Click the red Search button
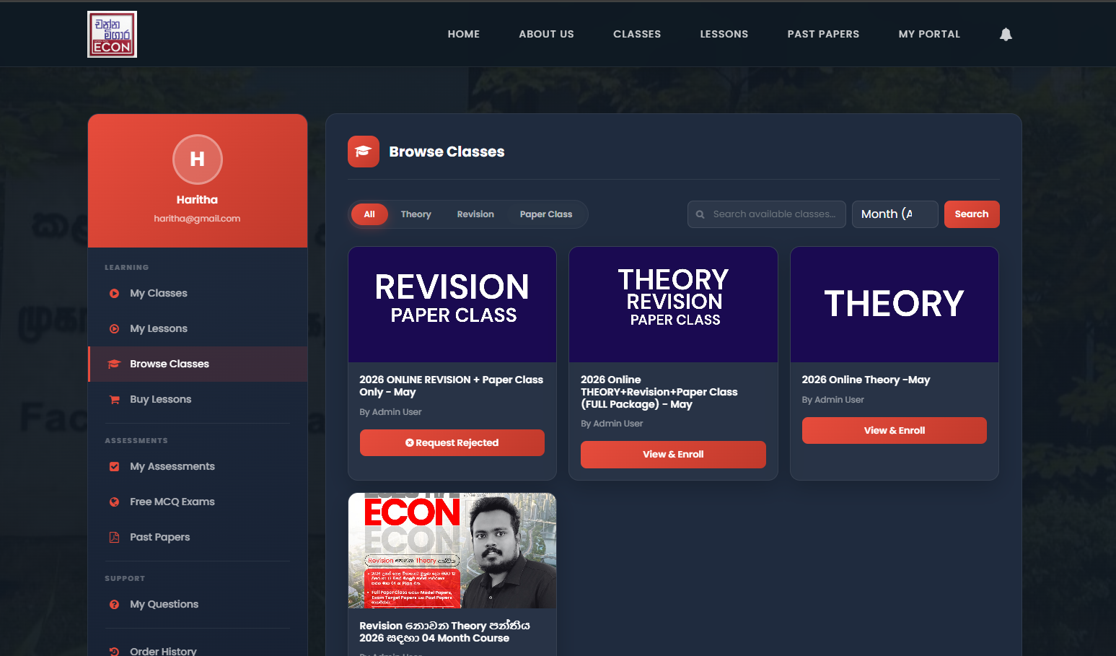Screen dimensions: 1116x656 (972, 214)
